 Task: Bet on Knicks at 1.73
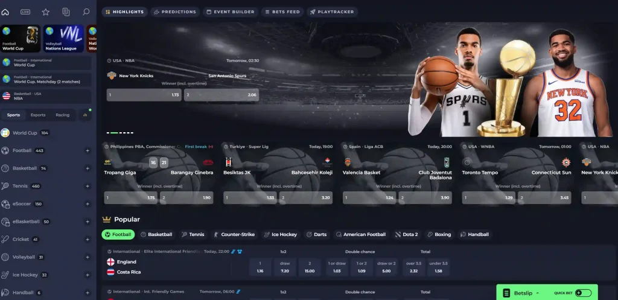click(144, 95)
